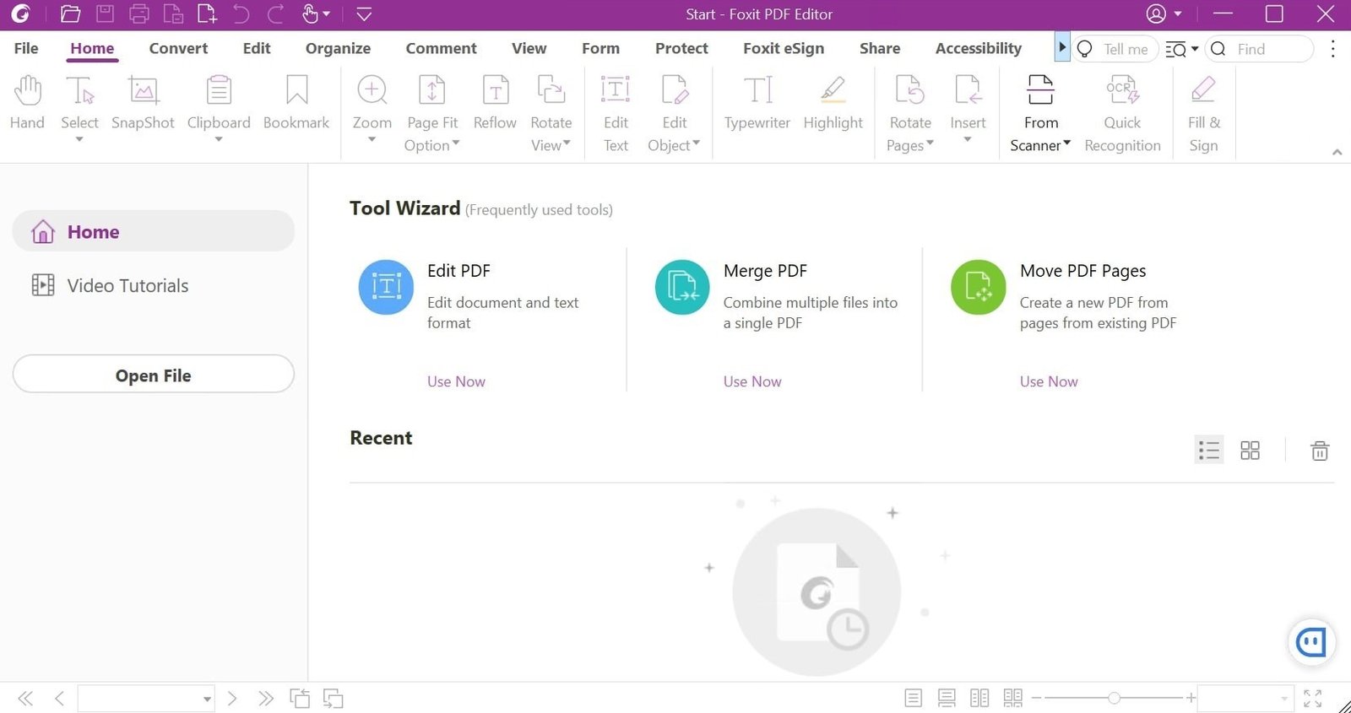This screenshot has width=1351, height=713.
Task: Enable continuous page view mode
Action: 947,699
